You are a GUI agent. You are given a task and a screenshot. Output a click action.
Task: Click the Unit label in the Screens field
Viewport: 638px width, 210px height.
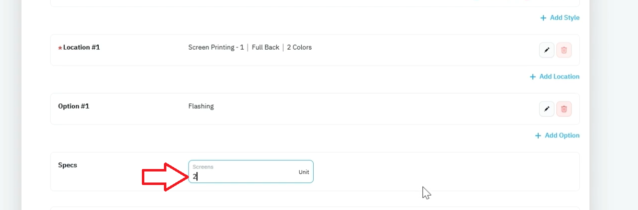(304, 172)
